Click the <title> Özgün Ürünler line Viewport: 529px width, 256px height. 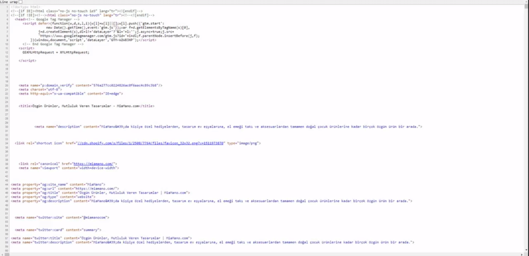point(86,106)
